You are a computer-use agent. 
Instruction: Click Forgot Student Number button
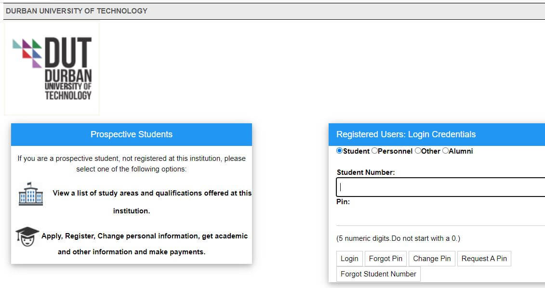378,274
